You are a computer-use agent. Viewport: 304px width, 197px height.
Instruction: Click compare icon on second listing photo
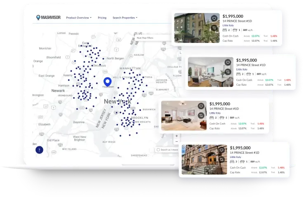(228, 72)
